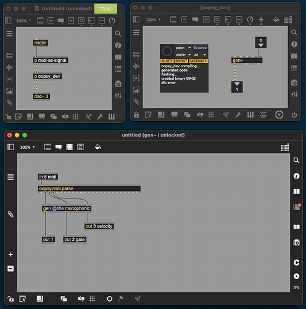Click the wrench icon in oopsy_dev bottom bar
This screenshot has width=306, height=309.
238,115
